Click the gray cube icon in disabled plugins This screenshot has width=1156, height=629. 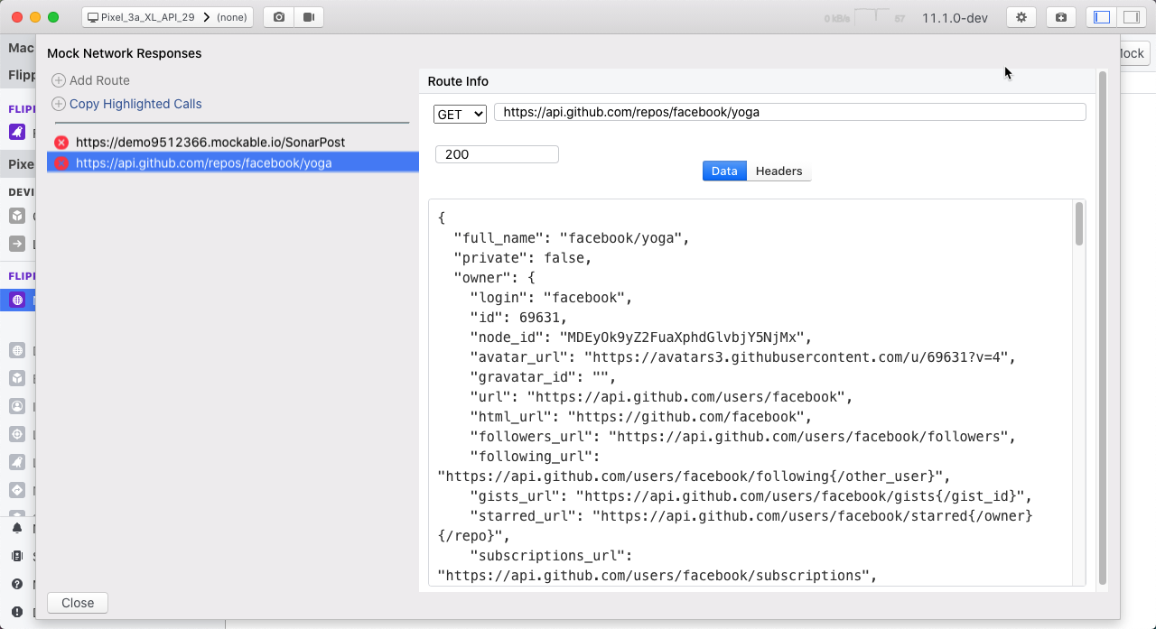17,378
